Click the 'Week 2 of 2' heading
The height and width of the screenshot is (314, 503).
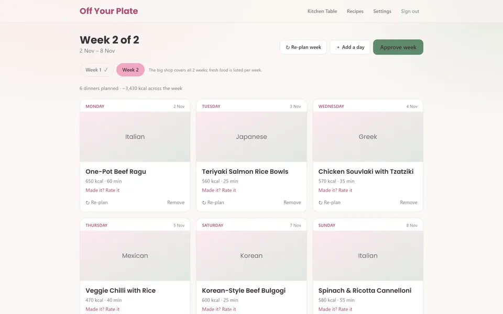click(x=110, y=40)
